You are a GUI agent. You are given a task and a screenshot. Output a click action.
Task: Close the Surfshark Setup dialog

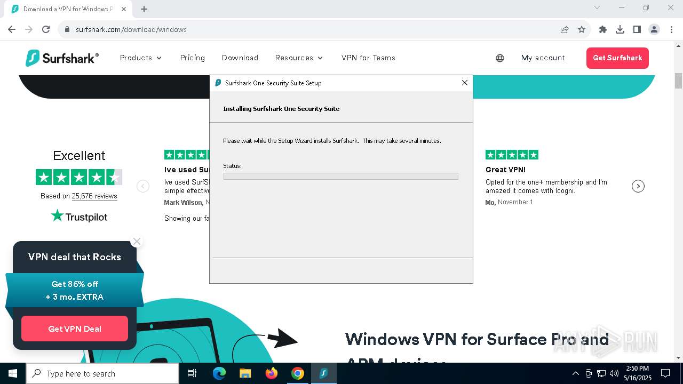point(465,83)
